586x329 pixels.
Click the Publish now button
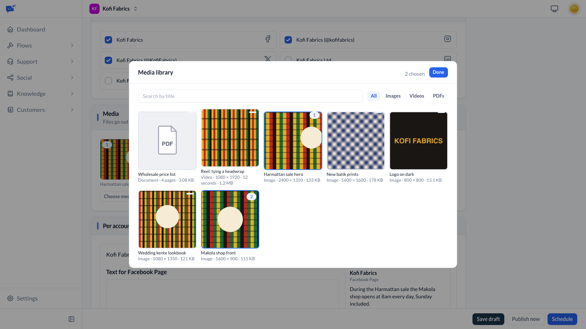click(x=526, y=319)
